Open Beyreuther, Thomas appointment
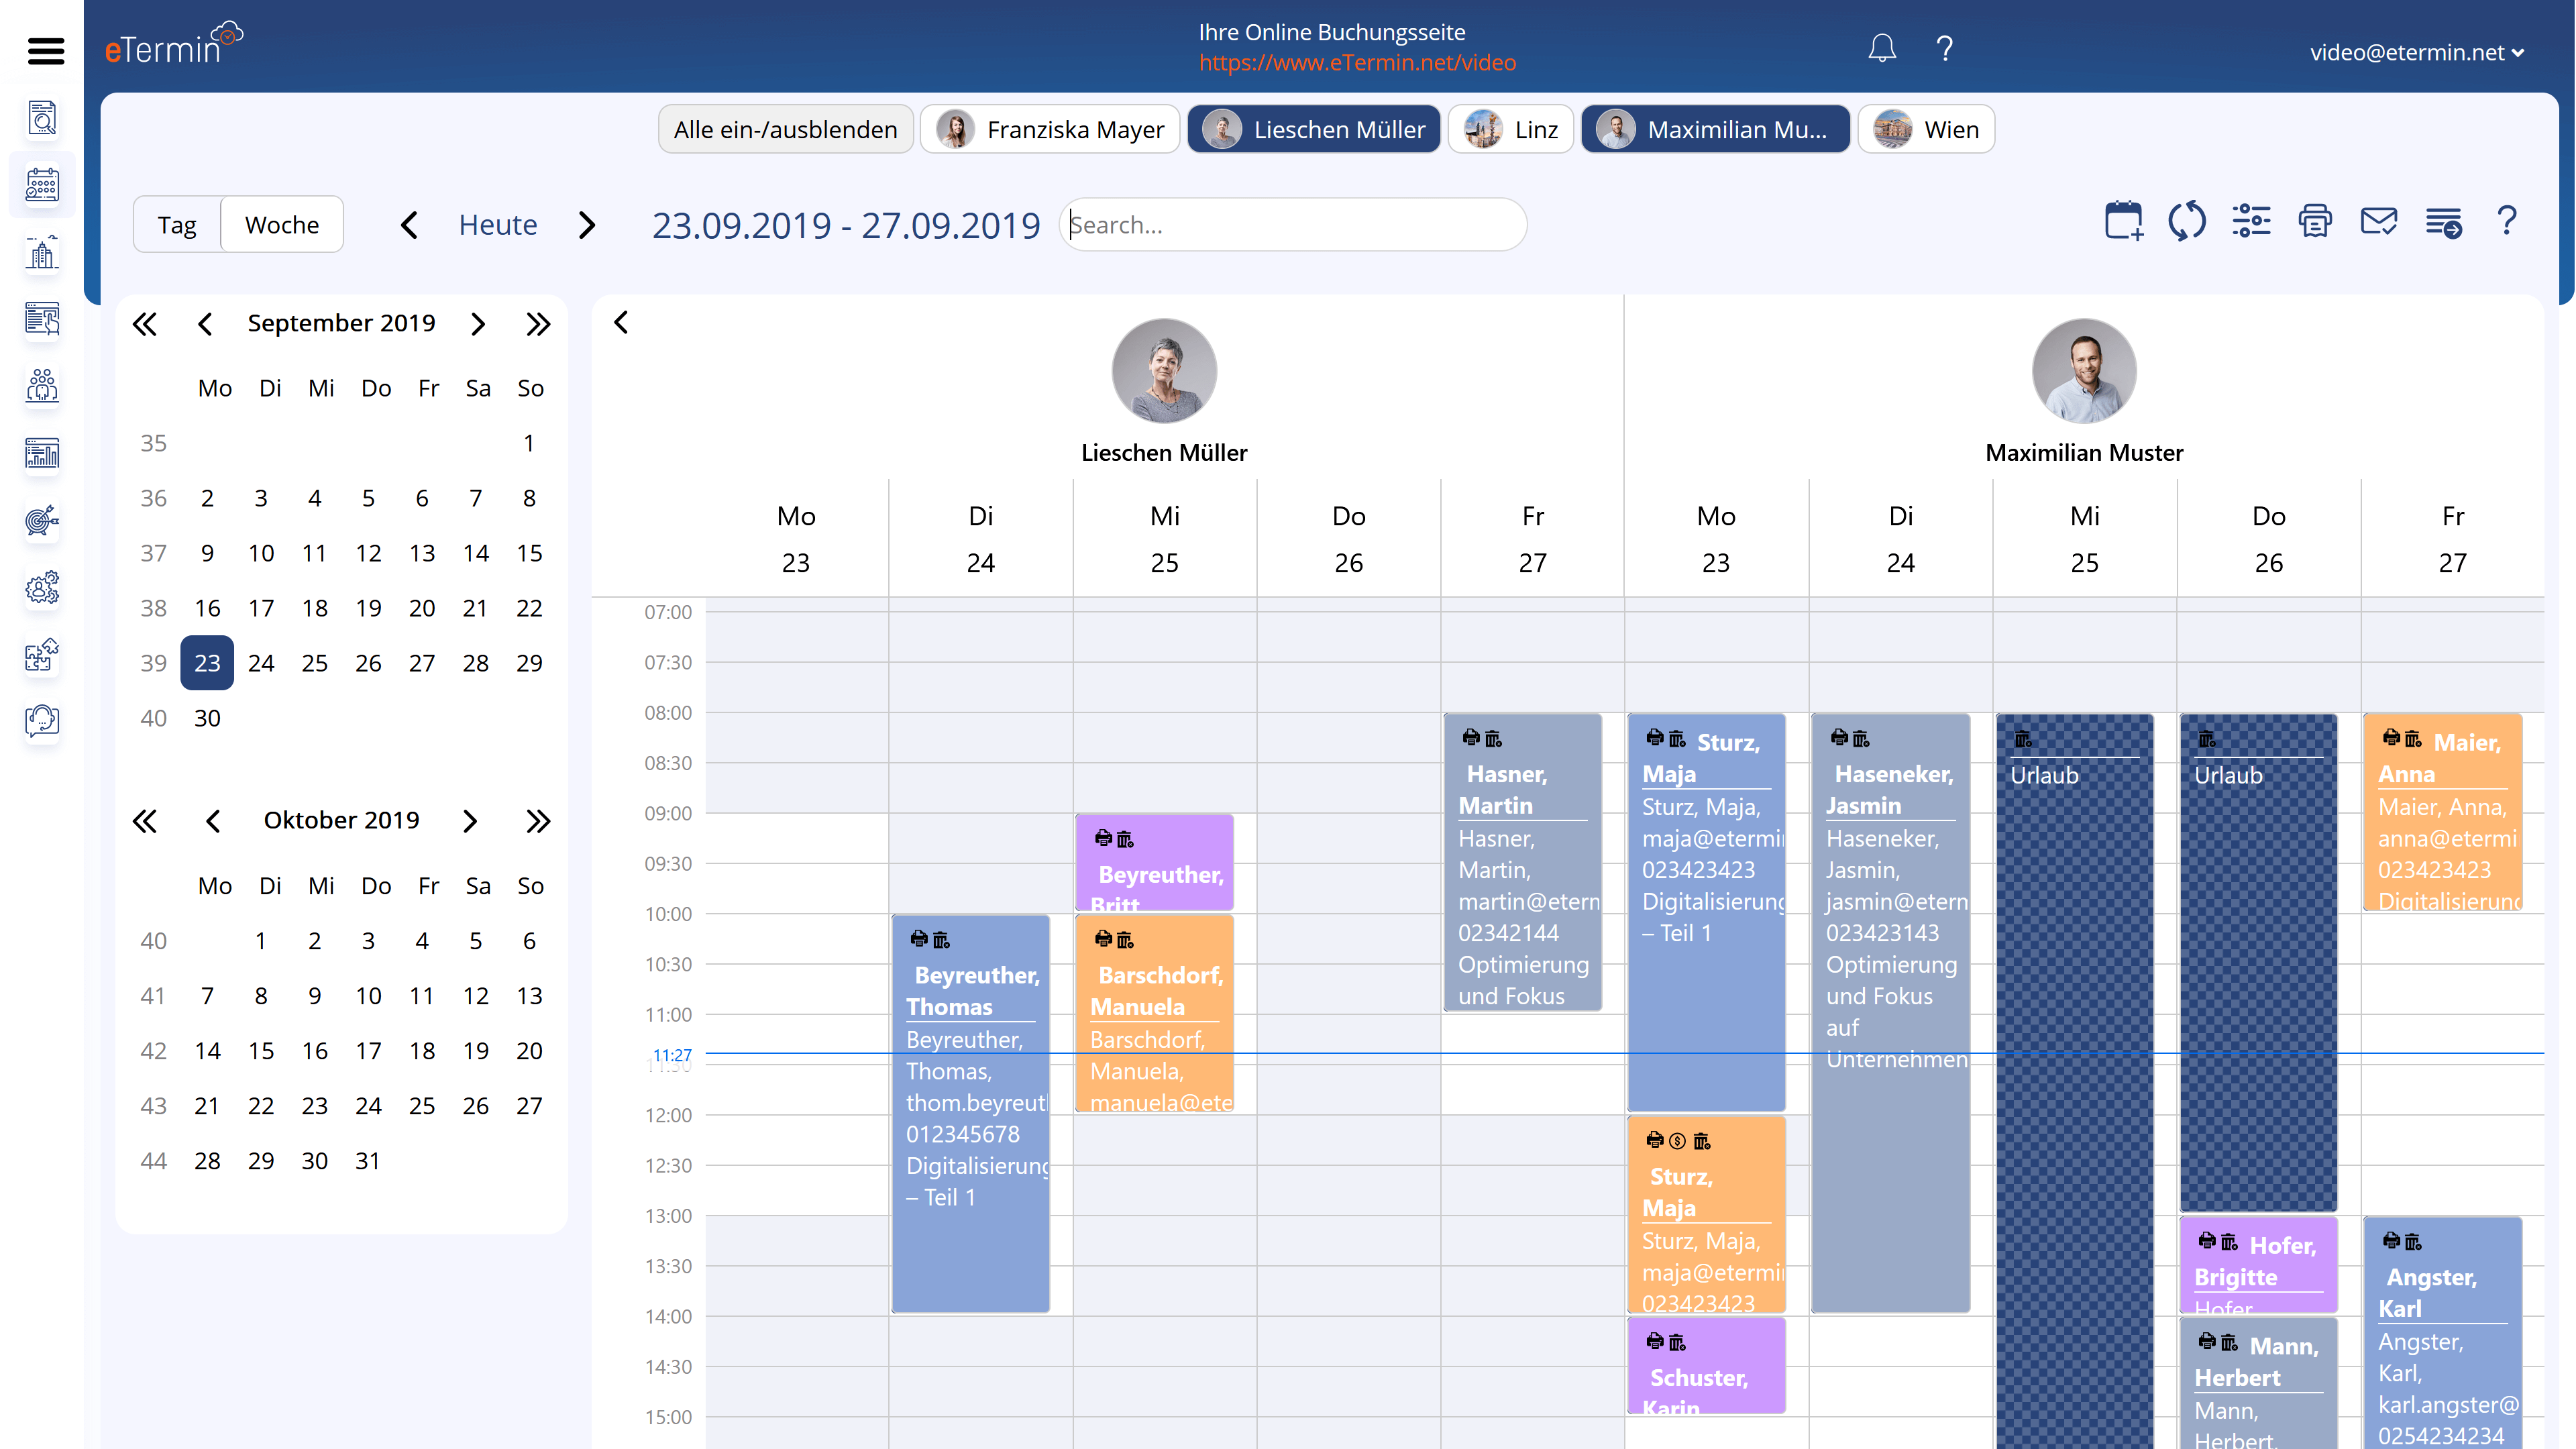 970,1113
